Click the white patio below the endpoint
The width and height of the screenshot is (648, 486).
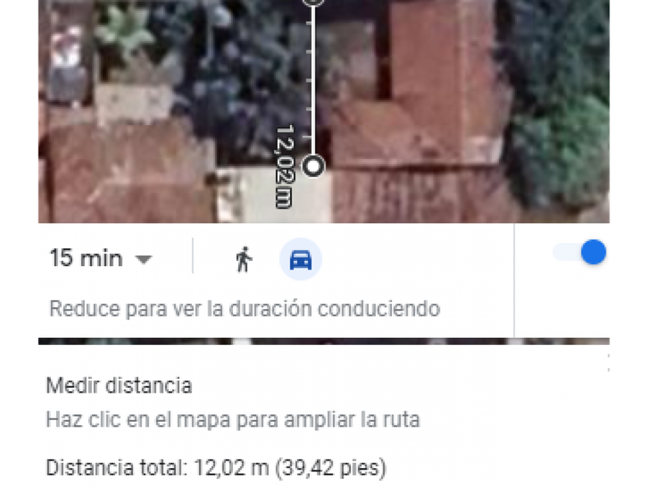click(275, 194)
